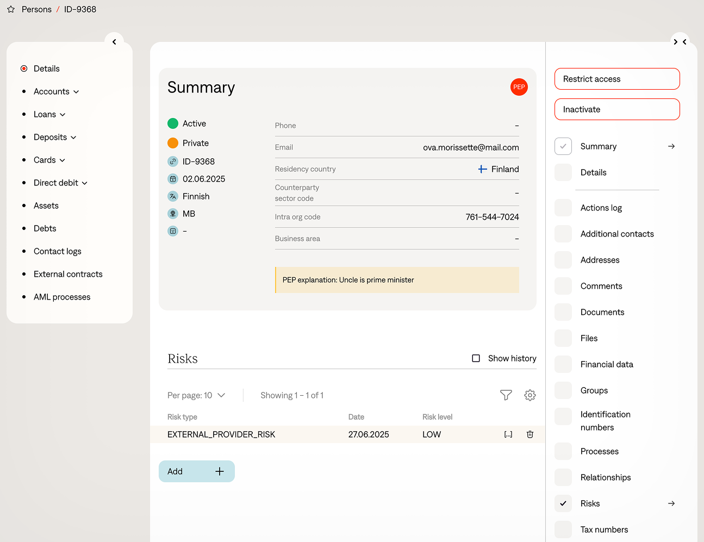This screenshot has width=704, height=542.
Task: Expand the Deposits menu
Action: click(x=55, y=137)
